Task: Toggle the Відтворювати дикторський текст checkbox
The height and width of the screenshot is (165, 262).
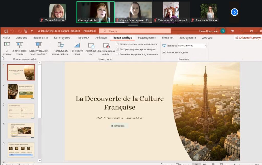Action: click(117, 44)
